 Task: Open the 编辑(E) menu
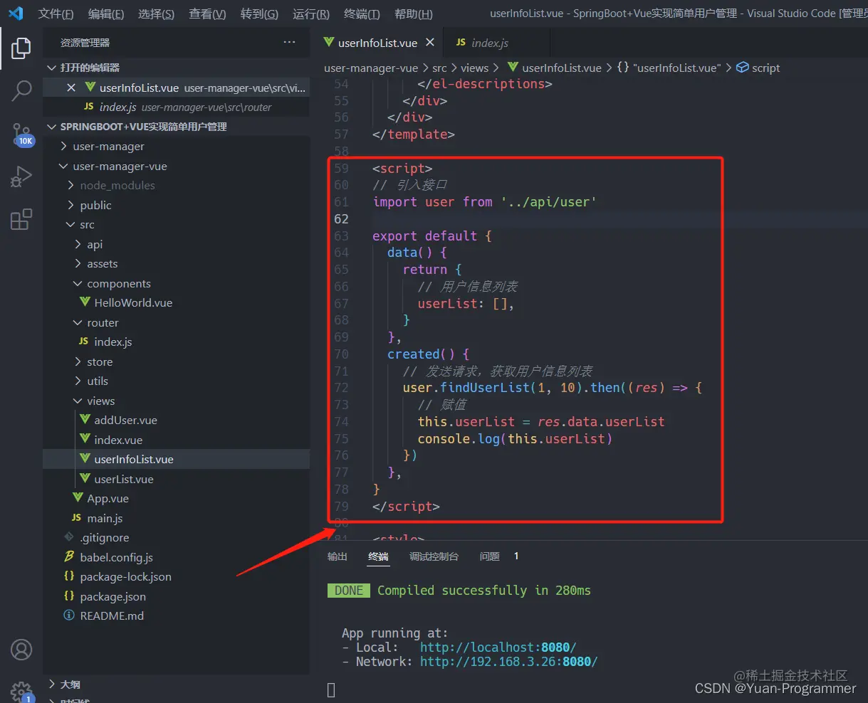[106, 14]
